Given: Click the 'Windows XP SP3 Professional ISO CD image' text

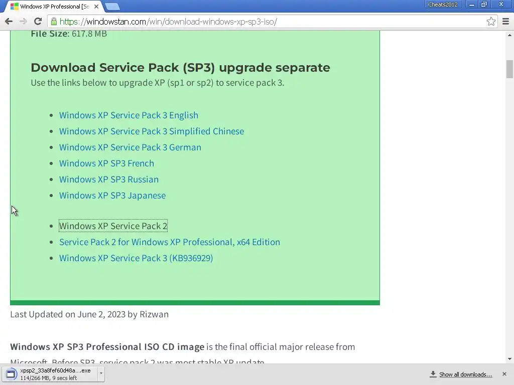Looking at the screenshot, I should 107,347.
